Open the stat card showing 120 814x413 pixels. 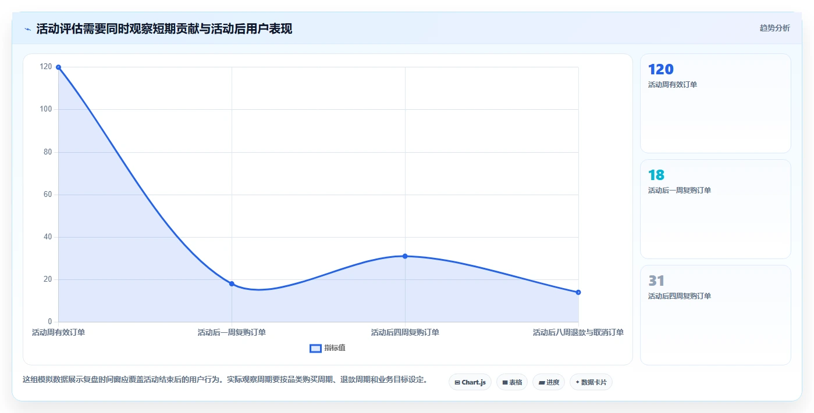[716, 103]
